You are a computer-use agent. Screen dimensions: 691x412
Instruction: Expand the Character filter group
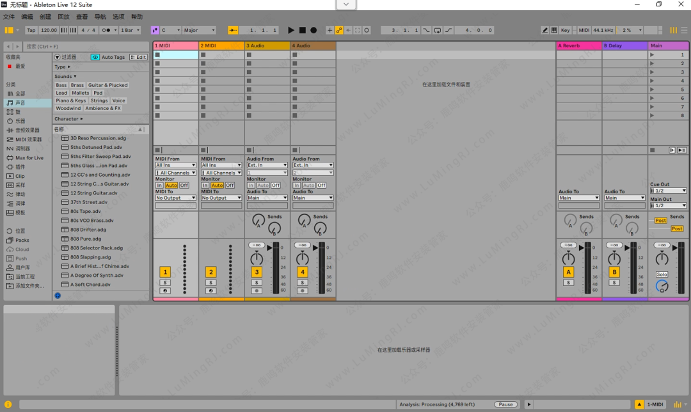tap(68, 118)
